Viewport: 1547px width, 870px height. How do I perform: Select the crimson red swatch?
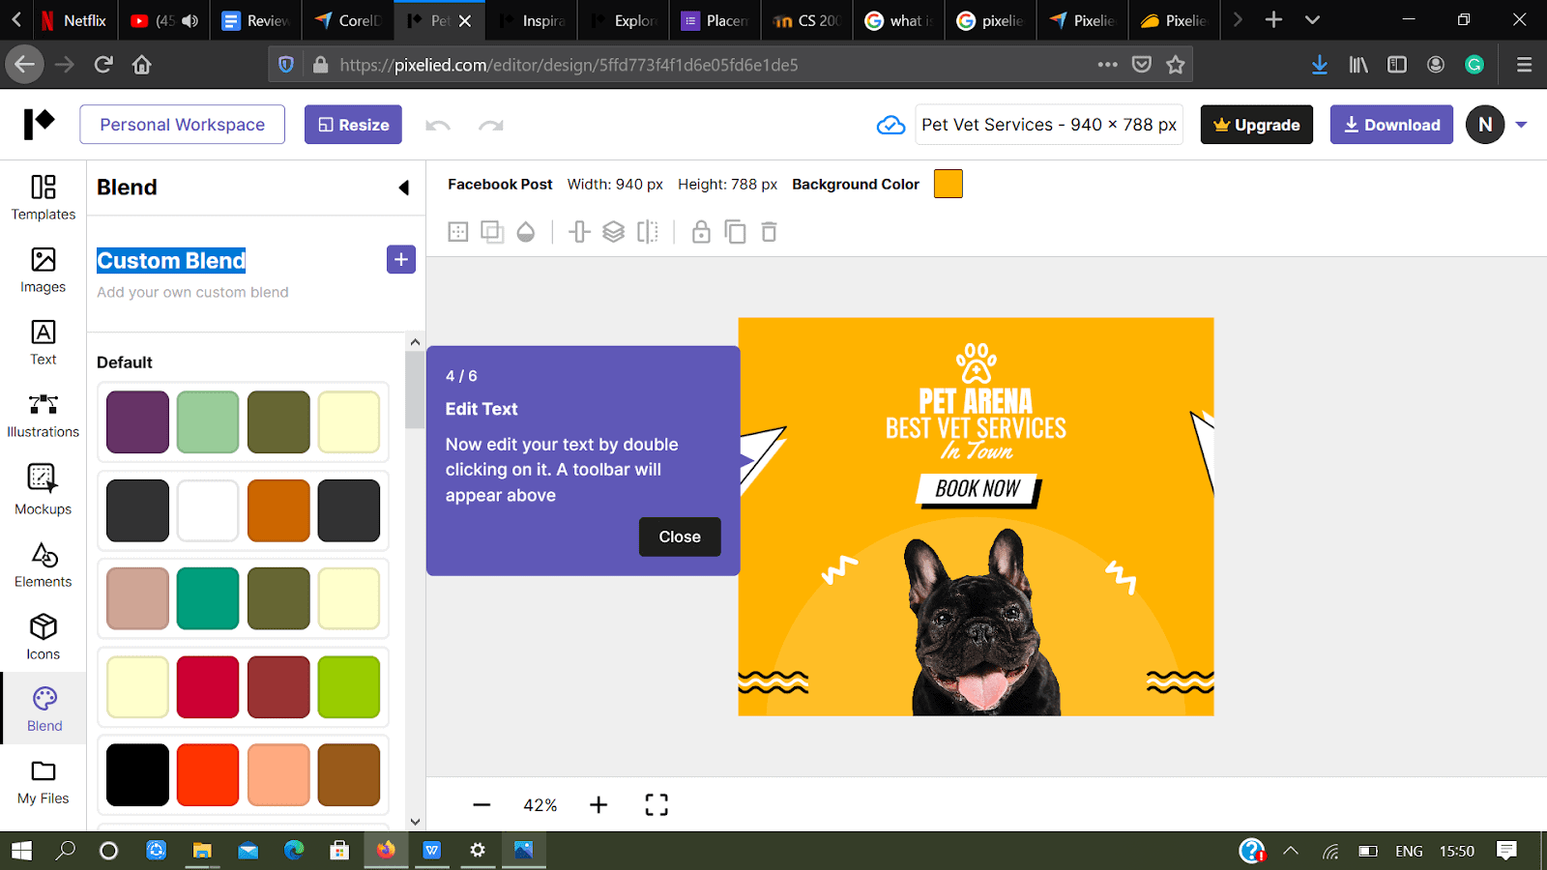[208, 687]
